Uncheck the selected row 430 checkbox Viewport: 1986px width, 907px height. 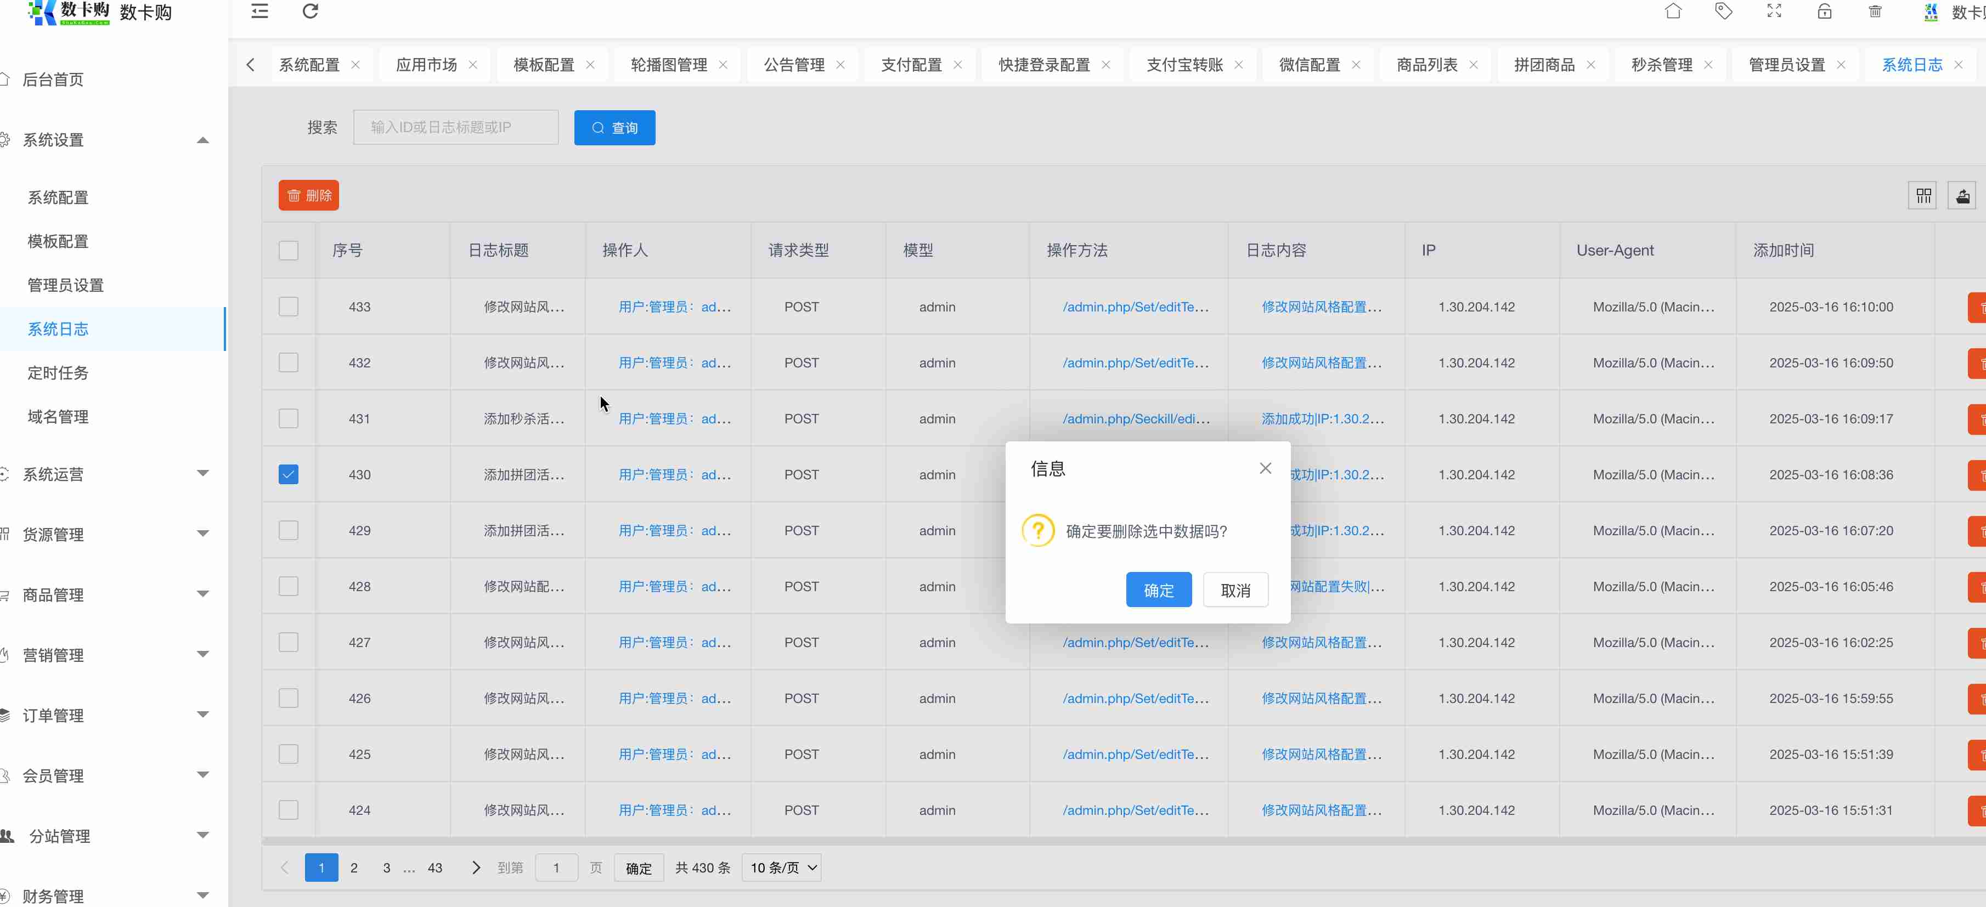point(289,475)
